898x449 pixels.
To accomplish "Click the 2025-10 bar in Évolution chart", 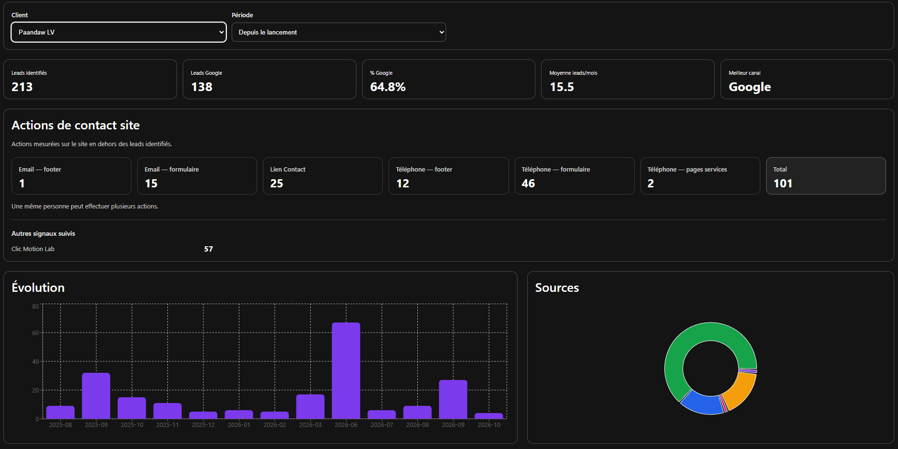I will click(132, 408).
